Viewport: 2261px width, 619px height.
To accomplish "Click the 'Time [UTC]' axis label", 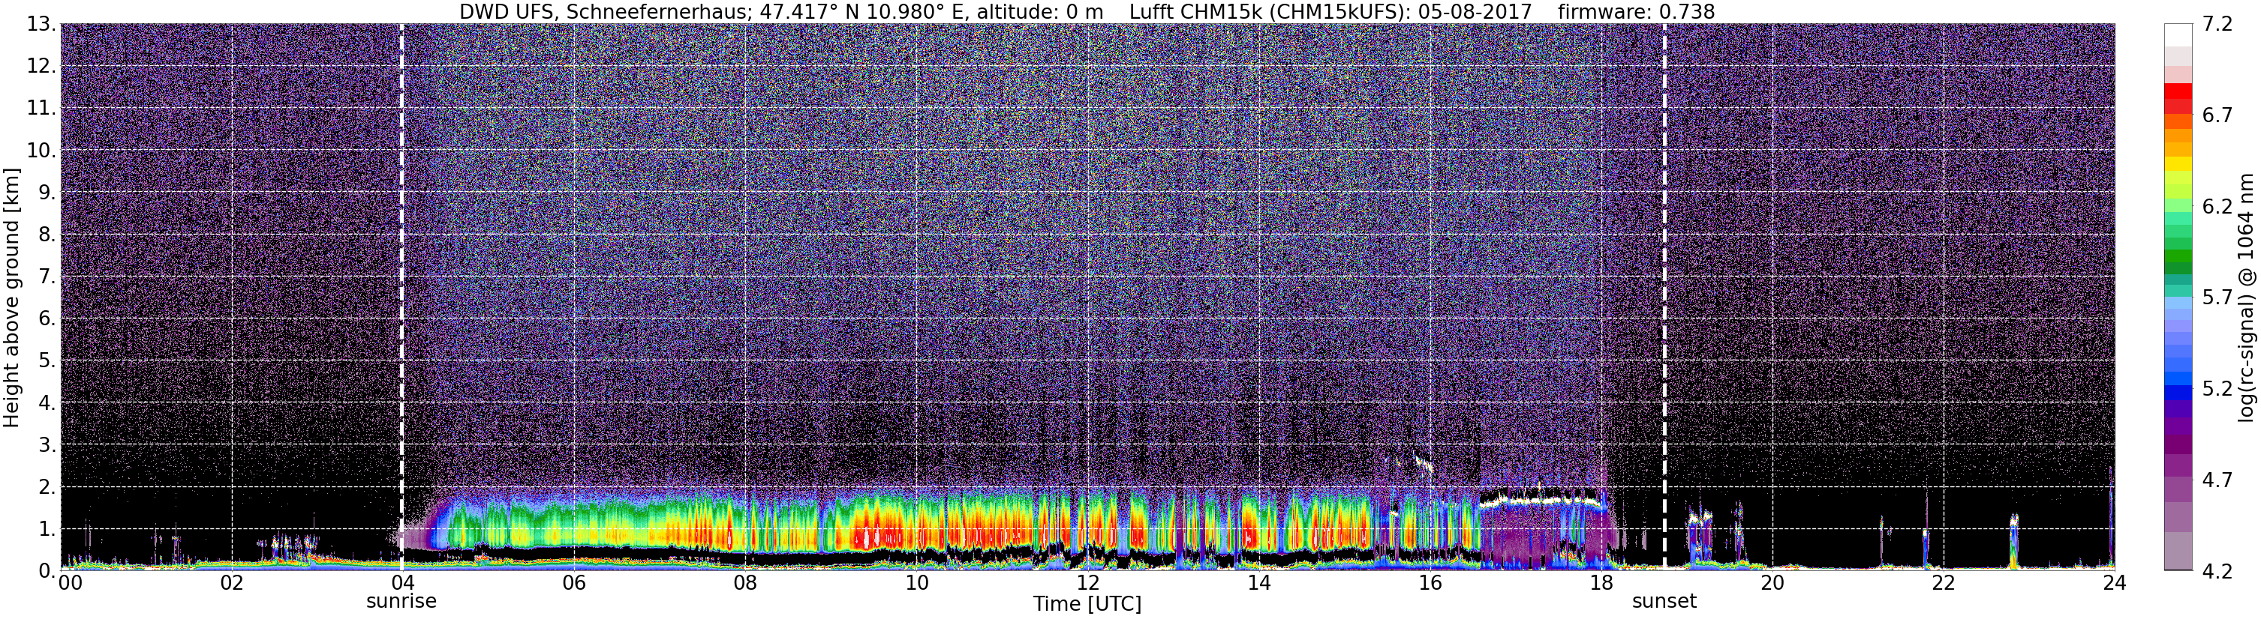I will [x=1087, y=604].
